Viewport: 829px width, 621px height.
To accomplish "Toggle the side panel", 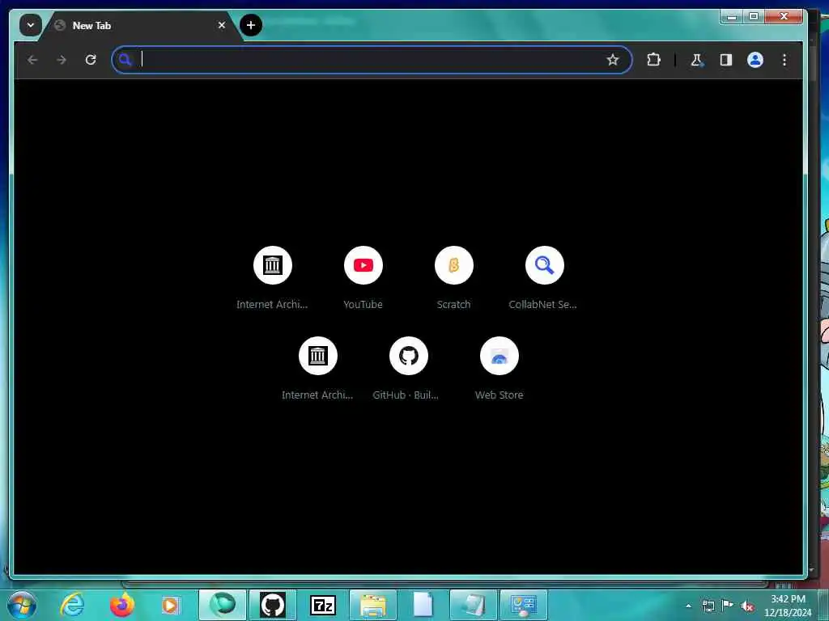I will coord(726,60).
